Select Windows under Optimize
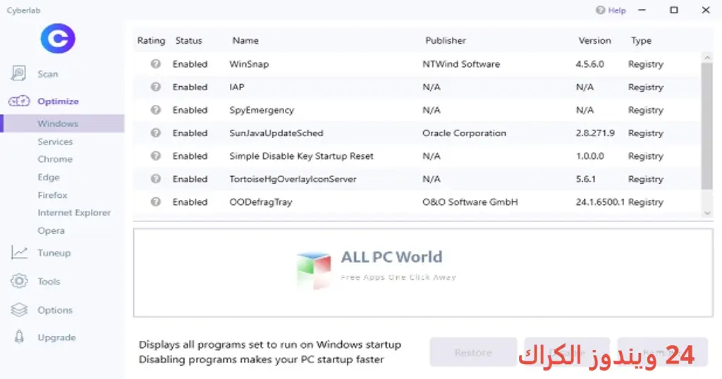The width and height of the screenshot is (722, 379). point(62,124)
